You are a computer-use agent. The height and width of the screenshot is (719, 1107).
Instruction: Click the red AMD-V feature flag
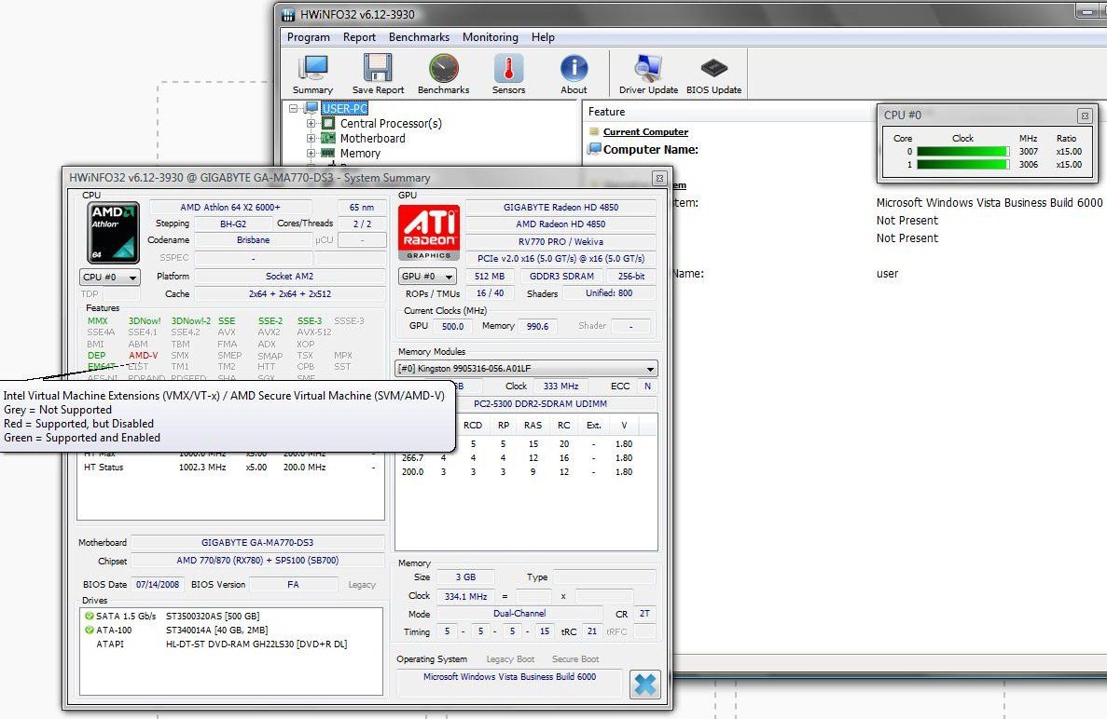click(x=144, y=355)
